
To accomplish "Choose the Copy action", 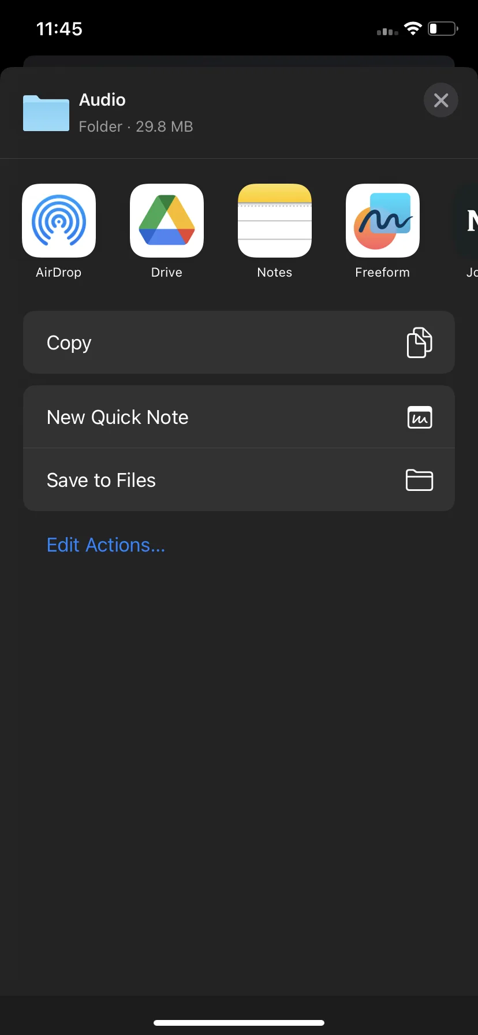I will coord(239,342).
